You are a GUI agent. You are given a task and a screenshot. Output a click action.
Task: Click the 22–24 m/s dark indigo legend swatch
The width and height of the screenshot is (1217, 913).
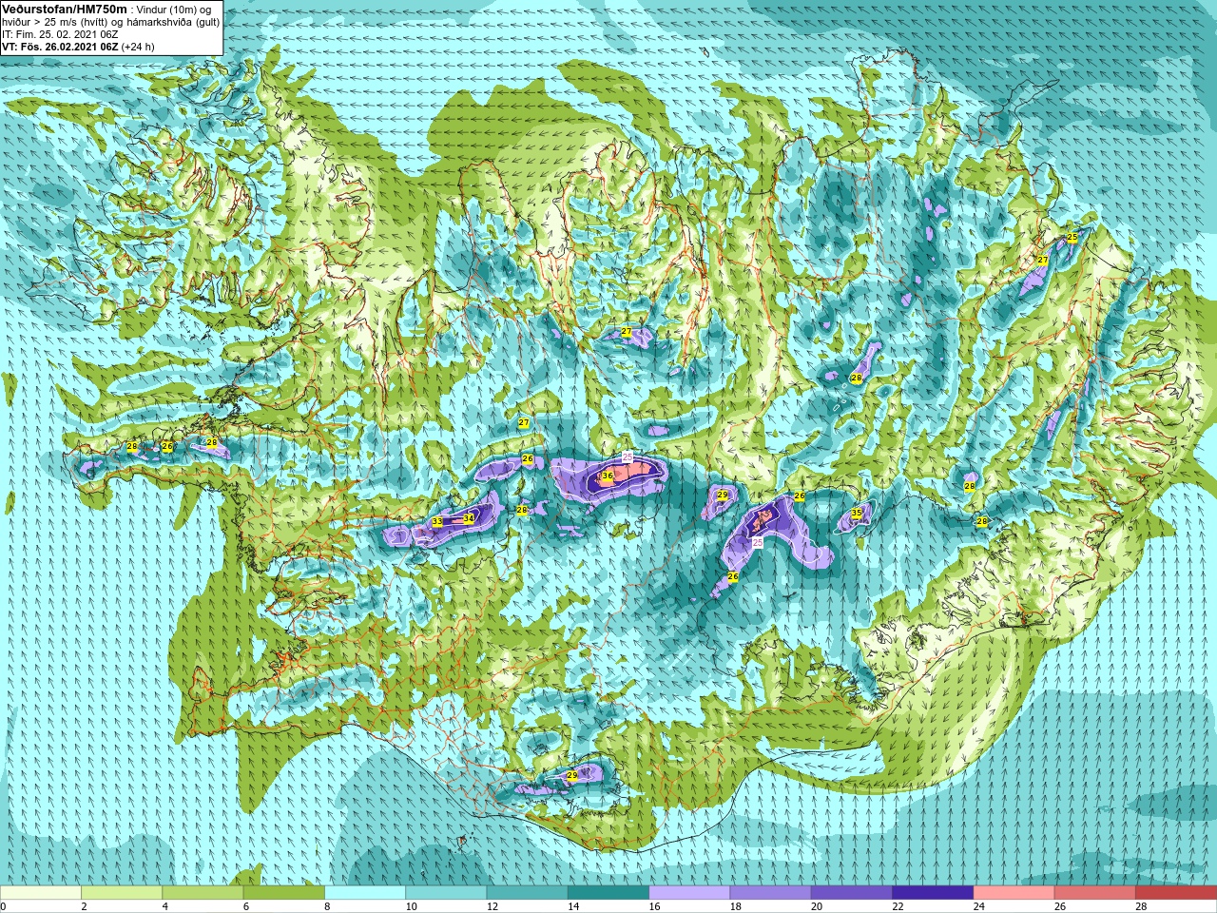coord(933,893)
